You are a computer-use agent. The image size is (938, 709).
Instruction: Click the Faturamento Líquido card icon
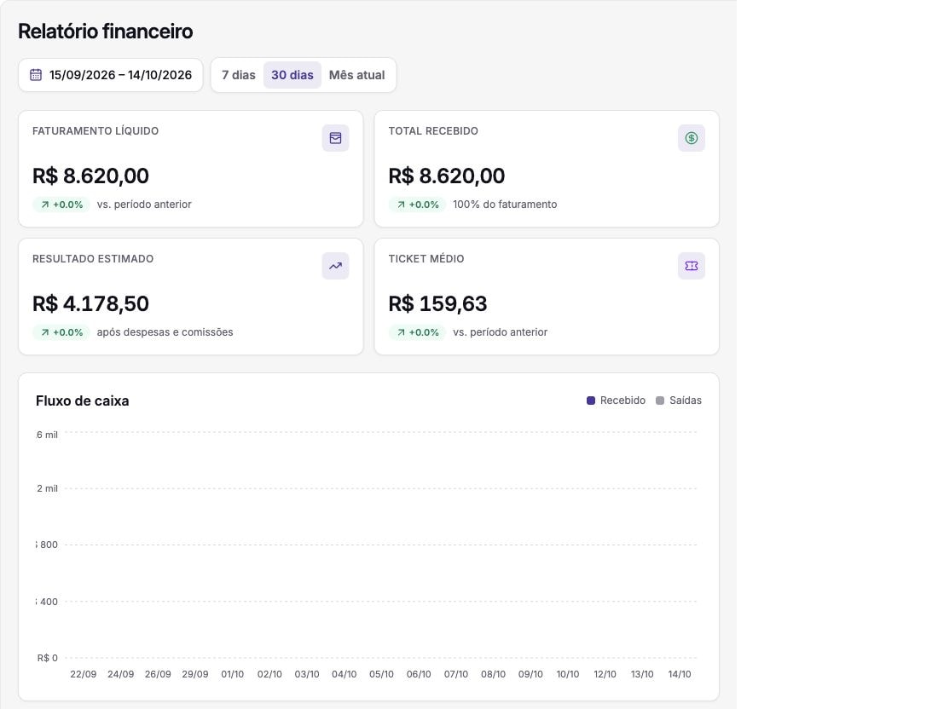click(x=336, y=138)
